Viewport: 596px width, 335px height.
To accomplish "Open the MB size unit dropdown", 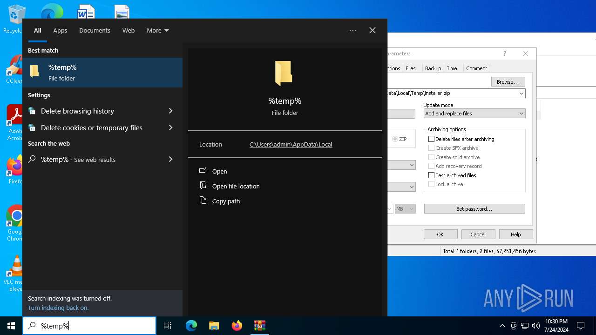I will [405, 209].
